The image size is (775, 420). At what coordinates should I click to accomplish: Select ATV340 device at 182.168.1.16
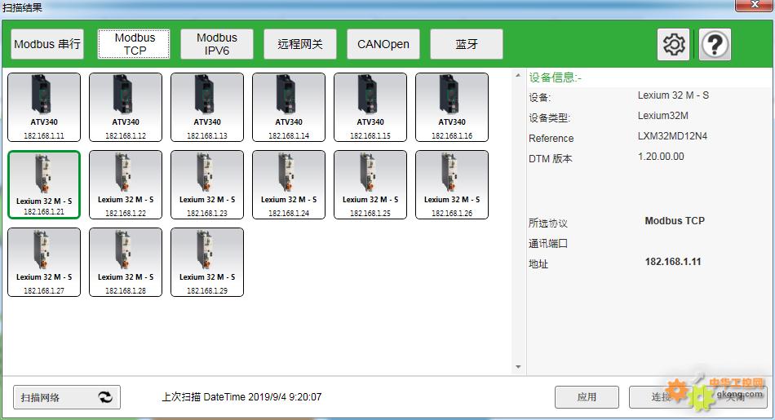[x=452, y=107]
